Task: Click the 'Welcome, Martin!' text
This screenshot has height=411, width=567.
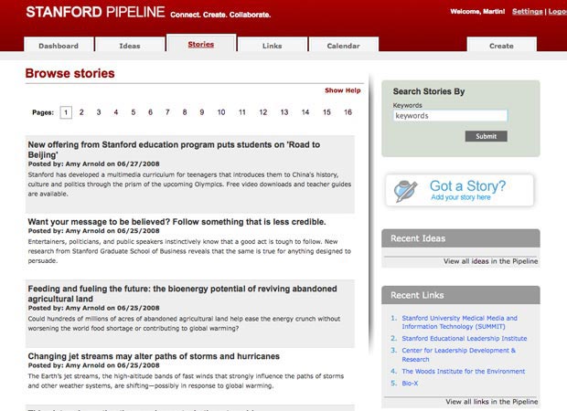Action: click(x=477, y=12)
